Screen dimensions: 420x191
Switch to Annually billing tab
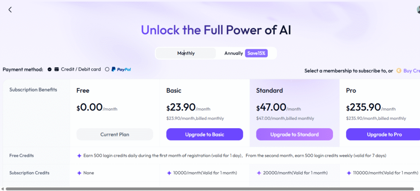[233, 53]
